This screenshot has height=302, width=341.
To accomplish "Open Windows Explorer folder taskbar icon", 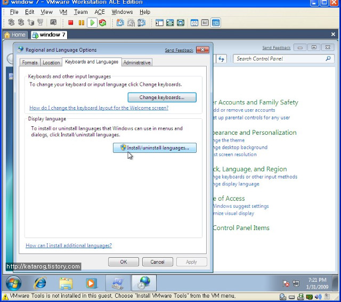I will (x=66, y=283).
